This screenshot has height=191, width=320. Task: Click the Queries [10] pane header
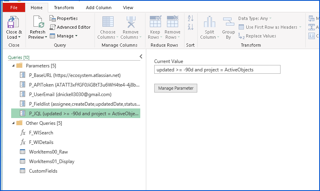(x=19, y=57)
